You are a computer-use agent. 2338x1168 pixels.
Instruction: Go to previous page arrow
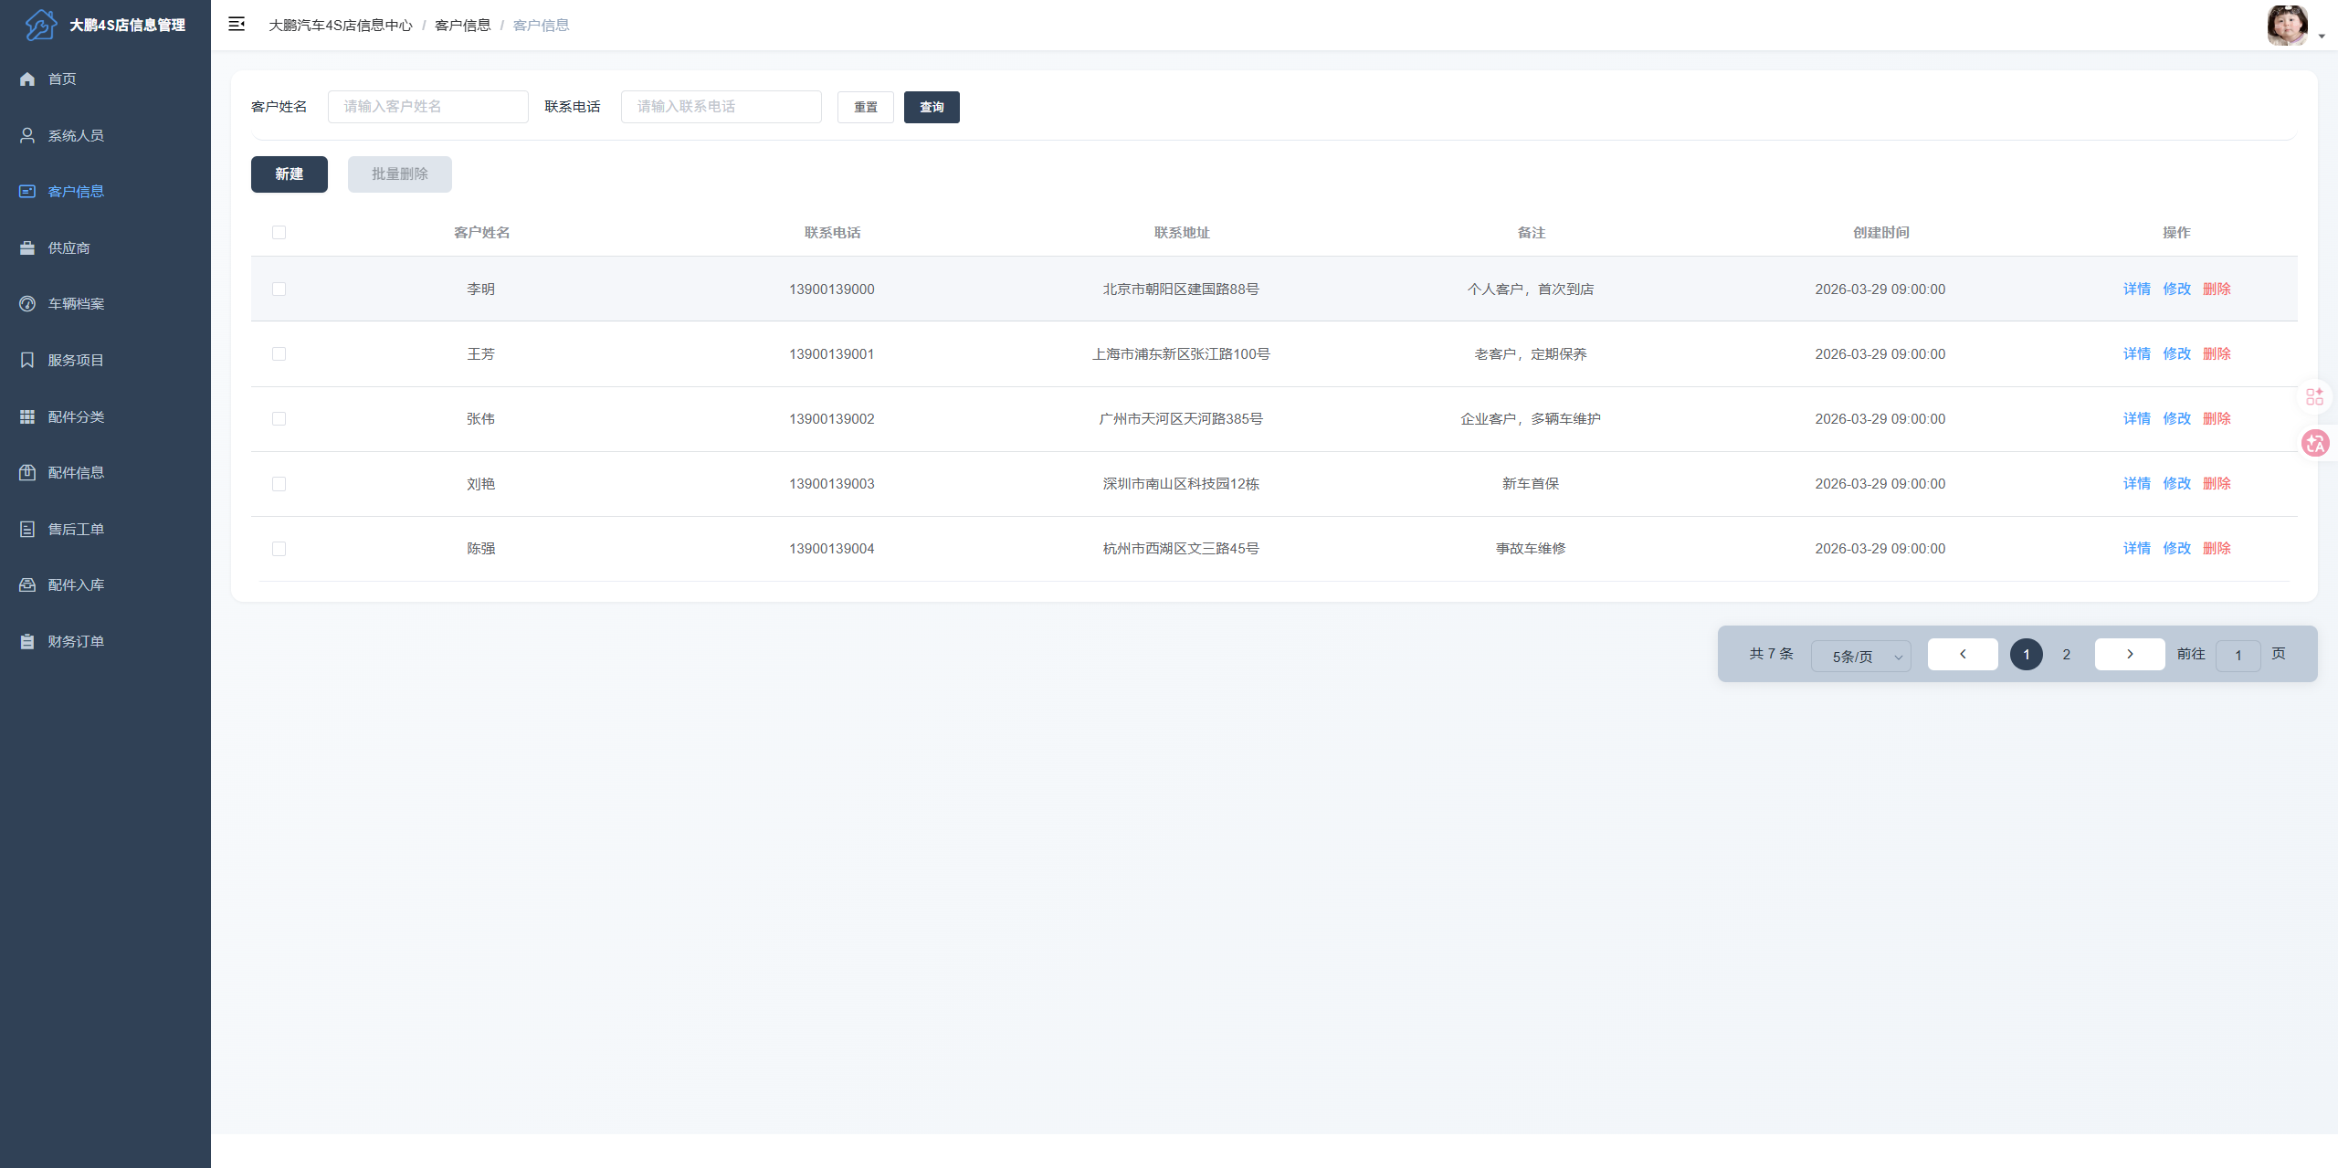tap(1963, 654)
